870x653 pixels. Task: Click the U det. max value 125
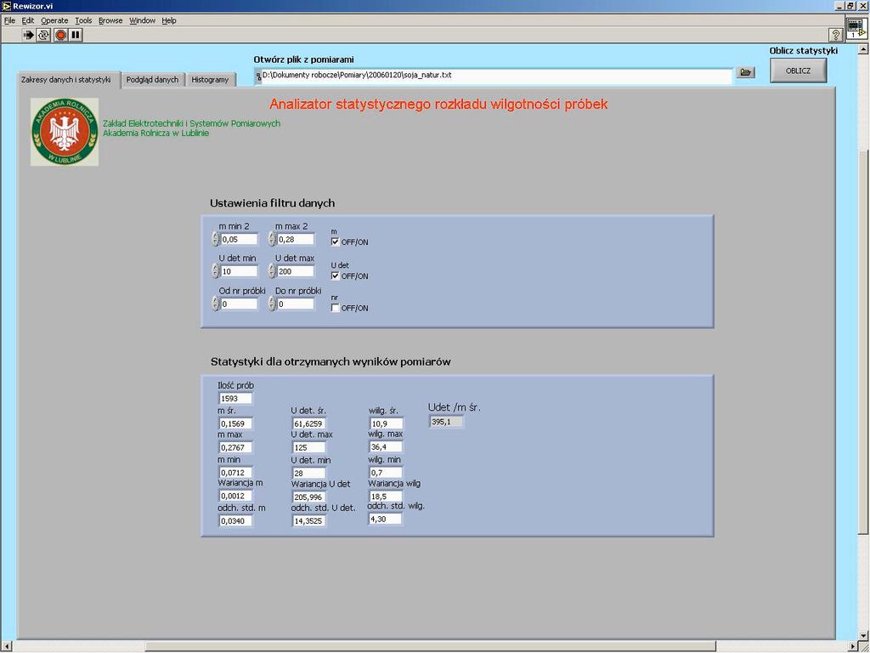click(x=309, y=447)
